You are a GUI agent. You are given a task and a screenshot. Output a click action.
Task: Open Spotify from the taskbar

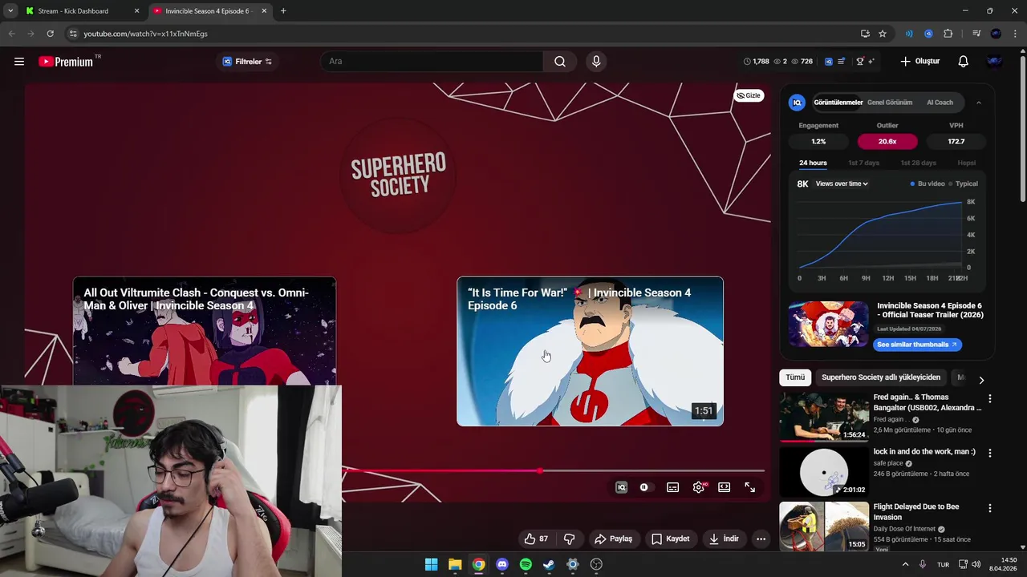526,565
